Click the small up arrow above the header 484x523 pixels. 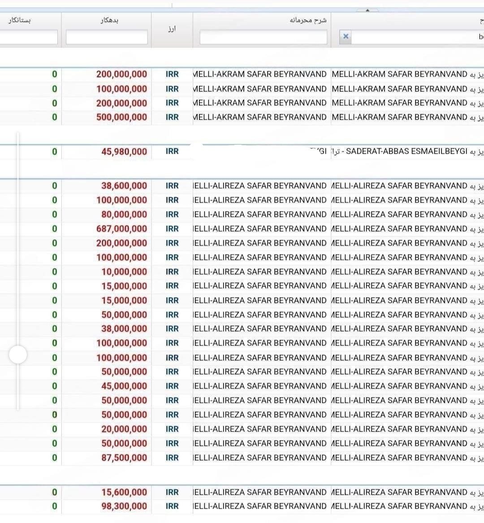click(367, 10)
